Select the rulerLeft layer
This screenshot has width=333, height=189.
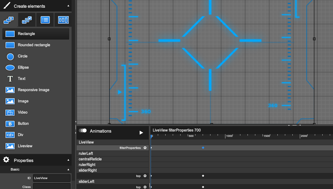(x=85, y=153)
